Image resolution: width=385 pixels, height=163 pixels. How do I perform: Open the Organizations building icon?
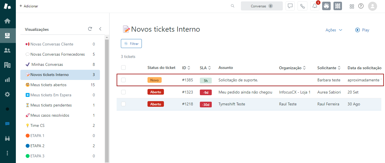8,65
